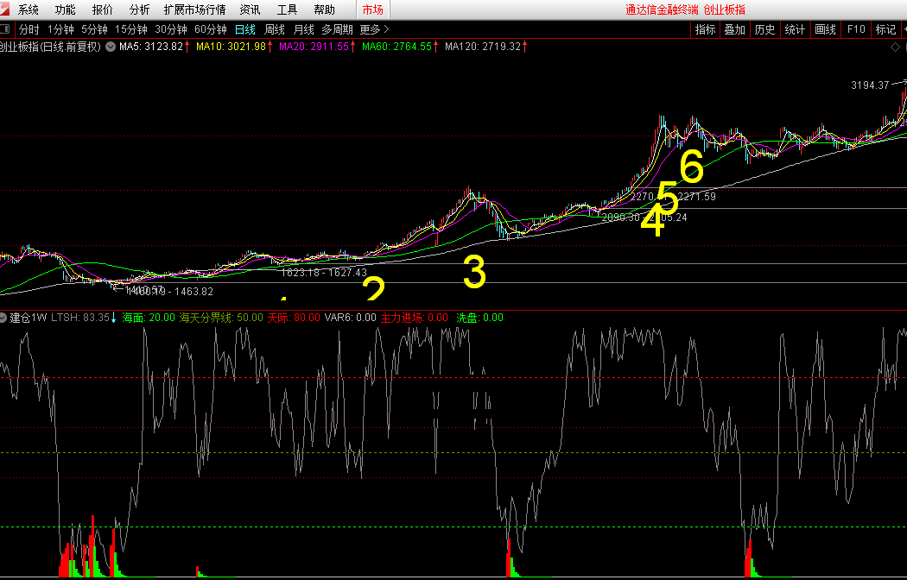Click the 标记 button
Viewport: 907px width, 580px height.
(885, 29)
